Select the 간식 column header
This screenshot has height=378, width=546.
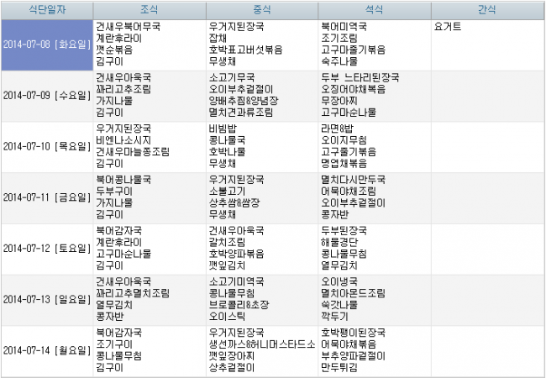(x=486, y=9)
